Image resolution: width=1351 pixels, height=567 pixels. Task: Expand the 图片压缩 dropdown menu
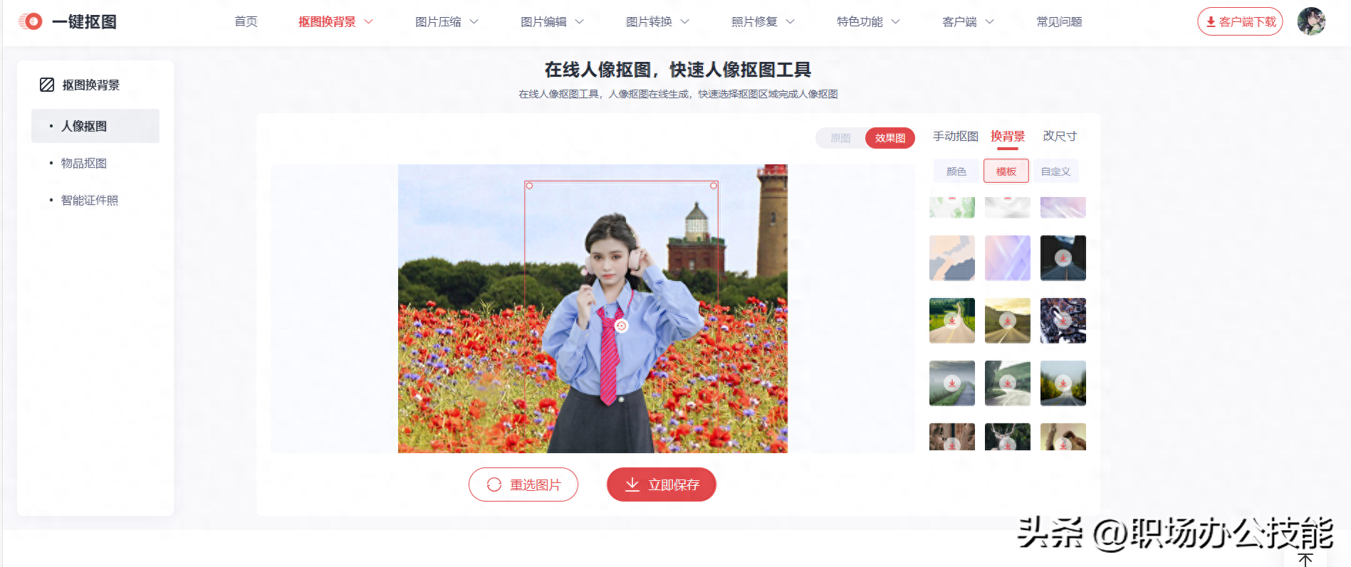(x=447, y=22)
